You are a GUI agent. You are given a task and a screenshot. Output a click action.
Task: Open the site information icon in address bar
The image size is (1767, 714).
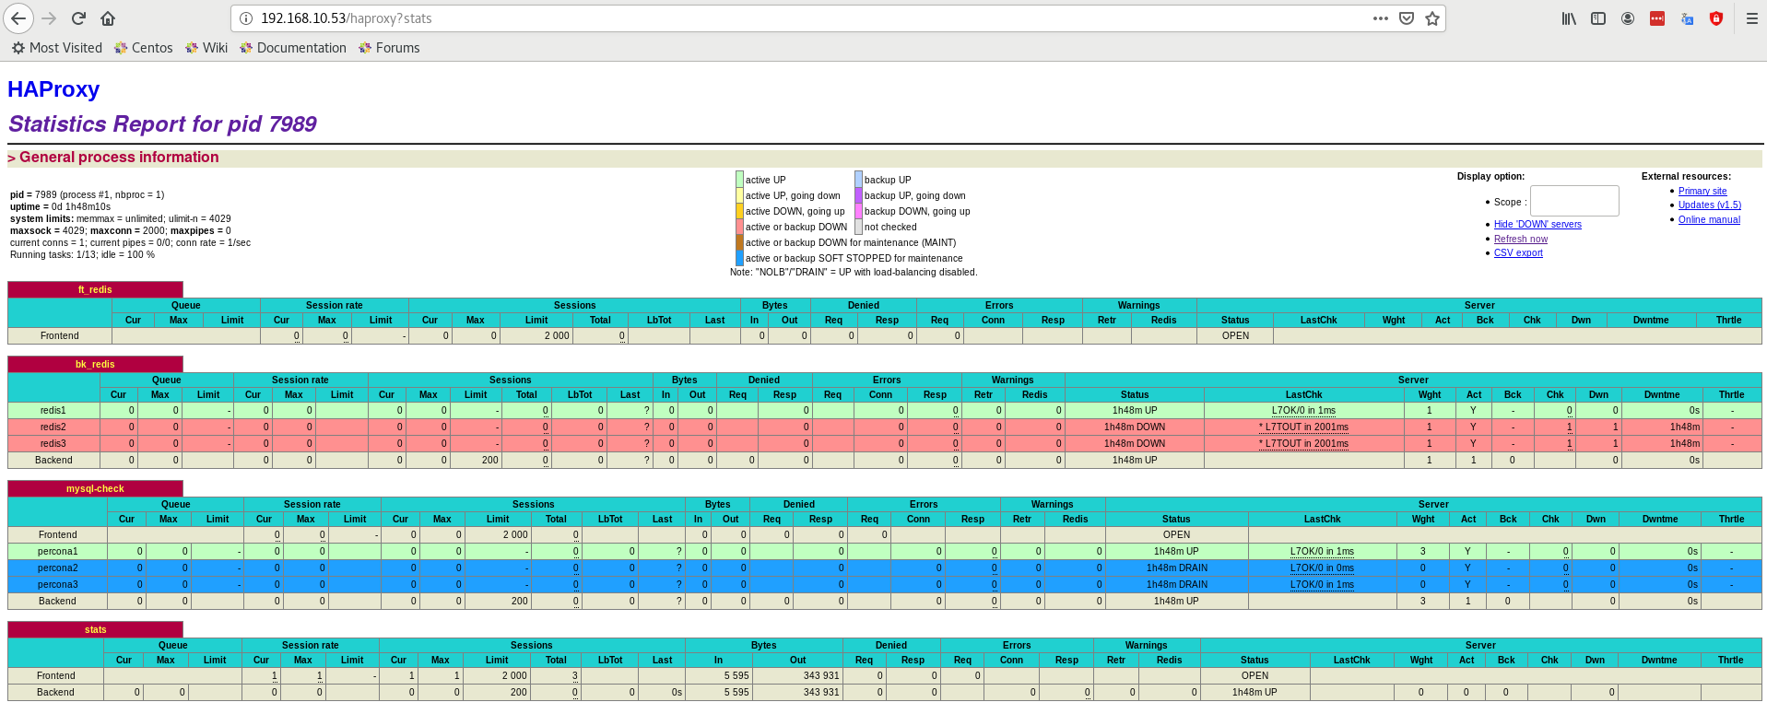[246, 18]
